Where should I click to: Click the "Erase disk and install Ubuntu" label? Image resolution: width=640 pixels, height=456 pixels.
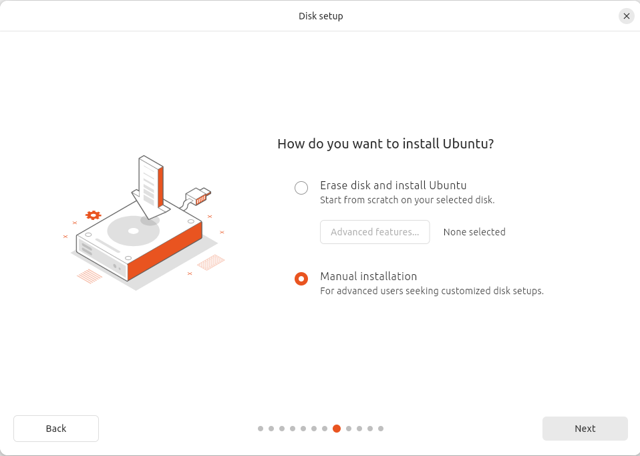tap(393, 185)
